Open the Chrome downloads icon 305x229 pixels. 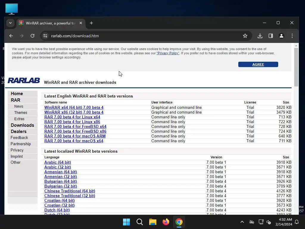tap(260, 36)
